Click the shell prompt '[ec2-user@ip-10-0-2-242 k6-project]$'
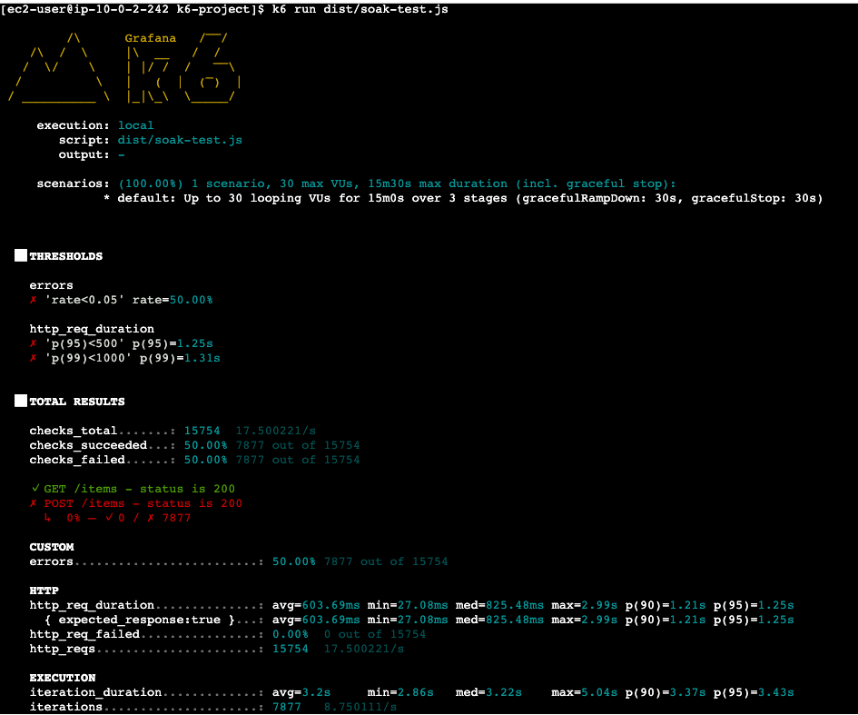 (x=133, y=9)
